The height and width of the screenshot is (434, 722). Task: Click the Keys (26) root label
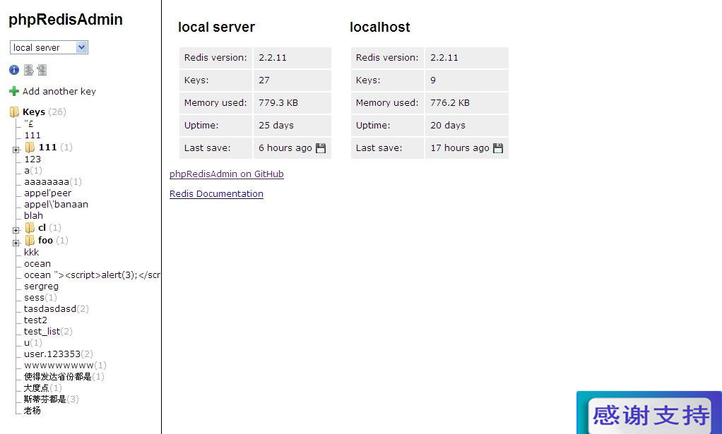pos(45,111)
